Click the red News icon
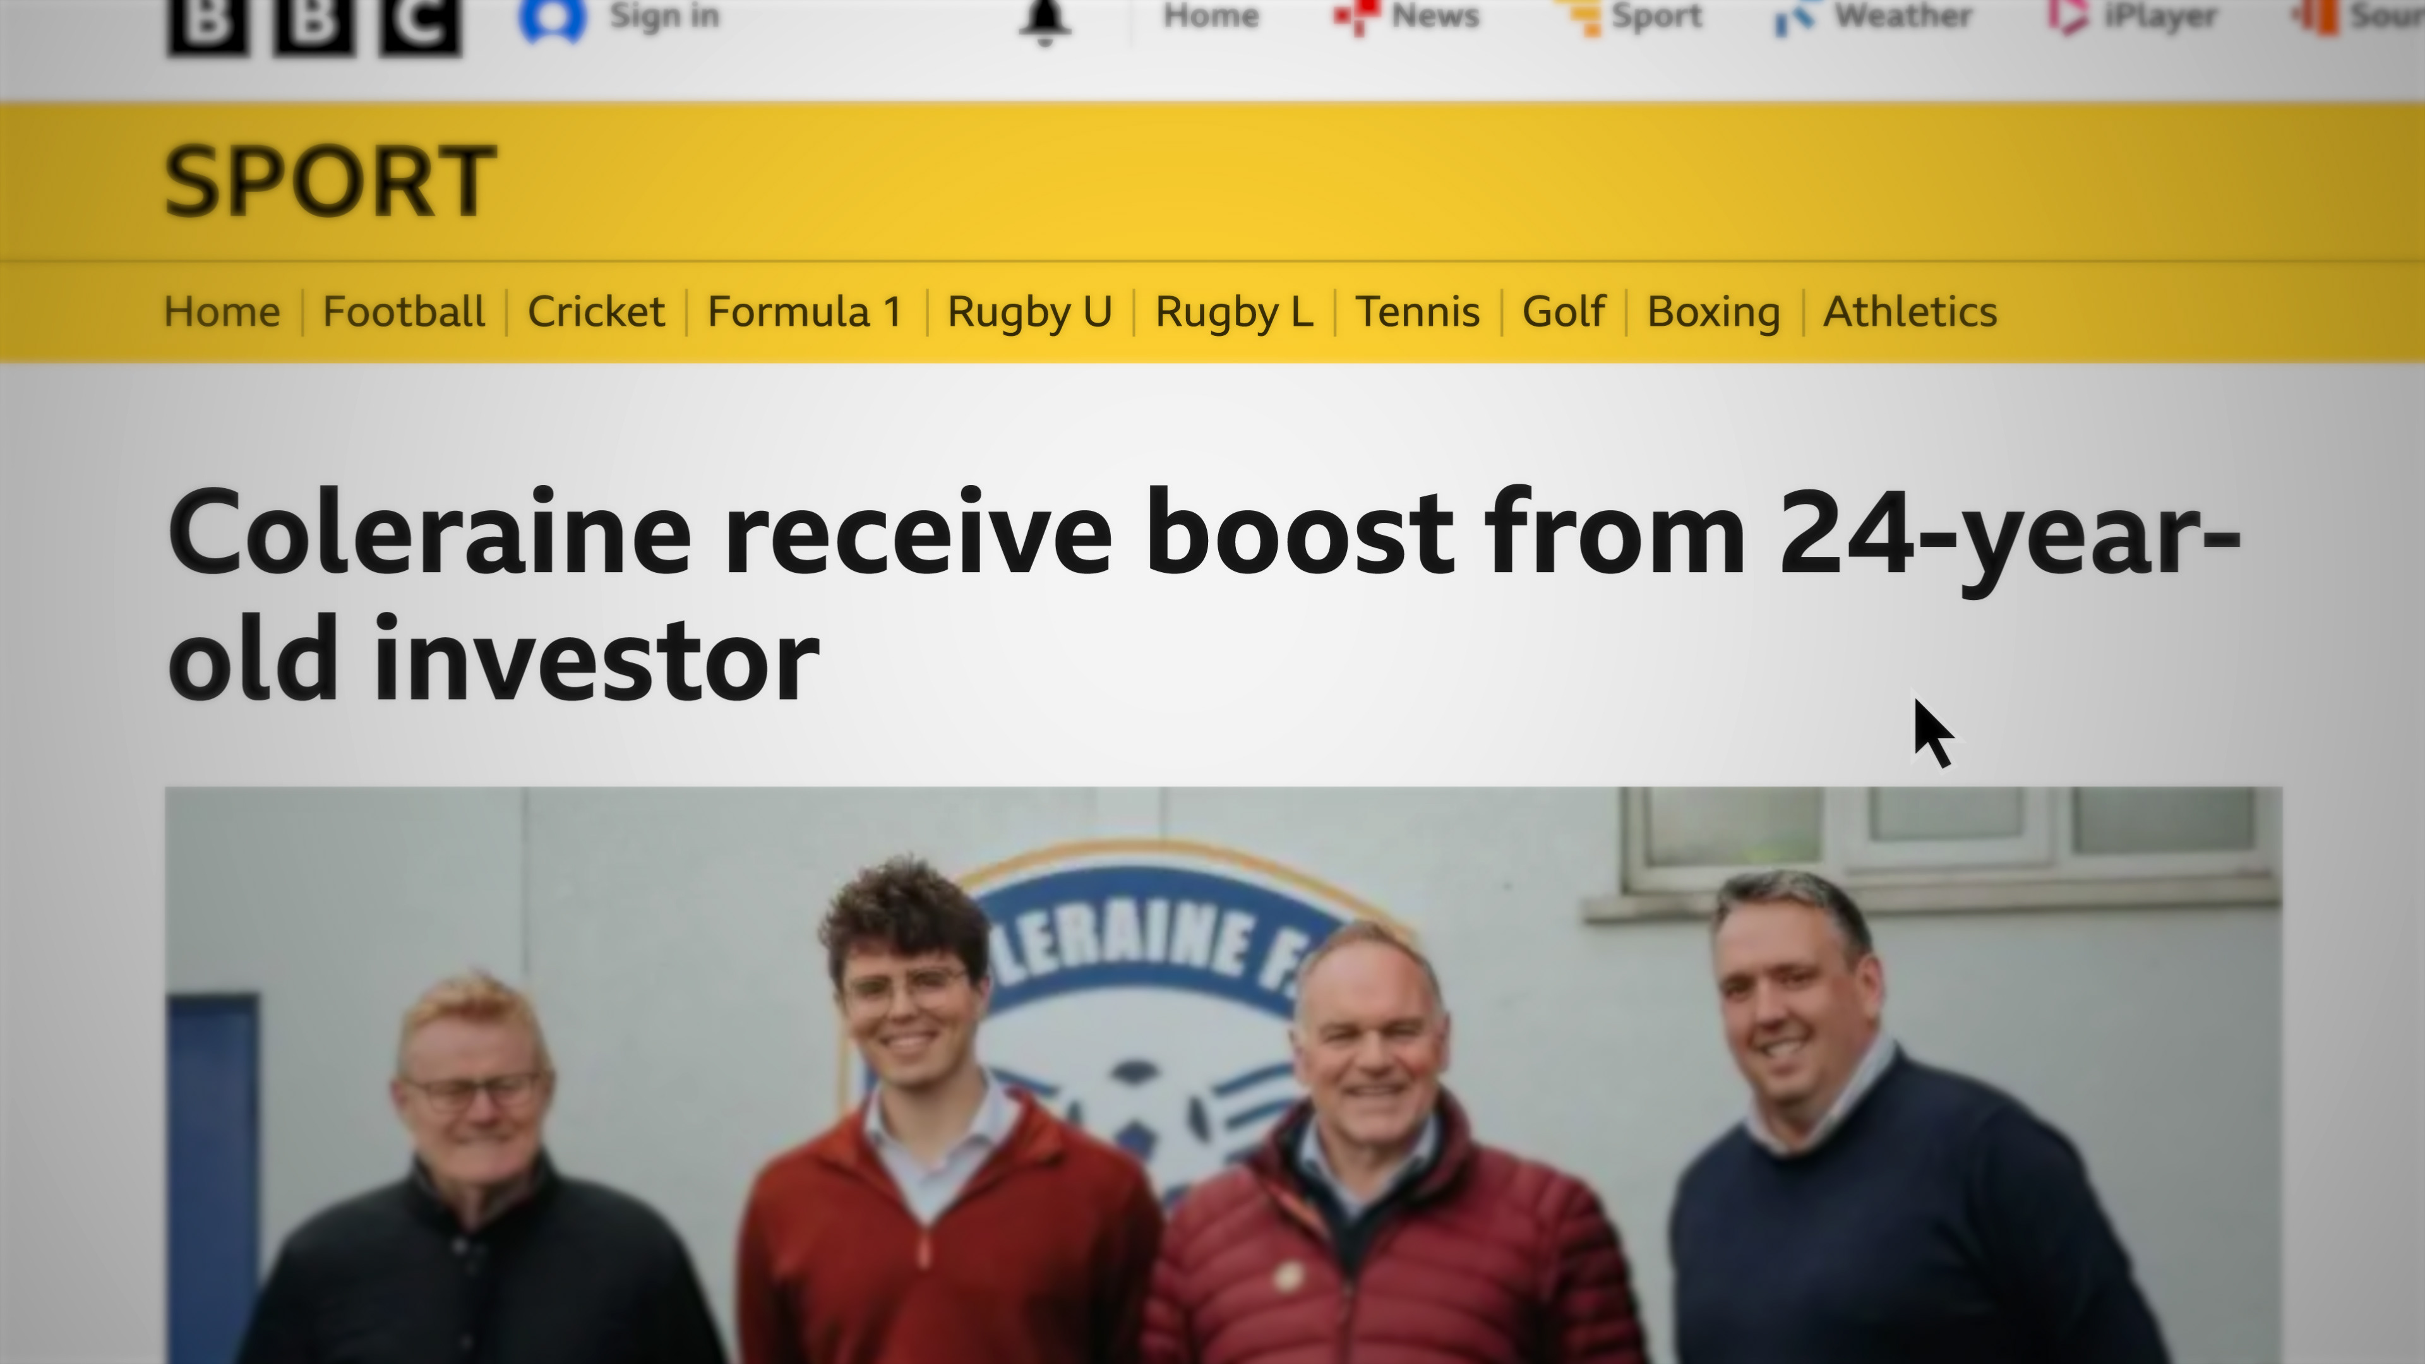The width and height of the screenshot is (2425, 1364). pyautogui.click(x=1356, y=17)
